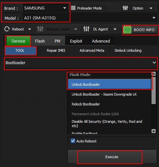The image size is (159, 167).
Task: Expand the Model dropdown arrow
Action: click(154, 18)
